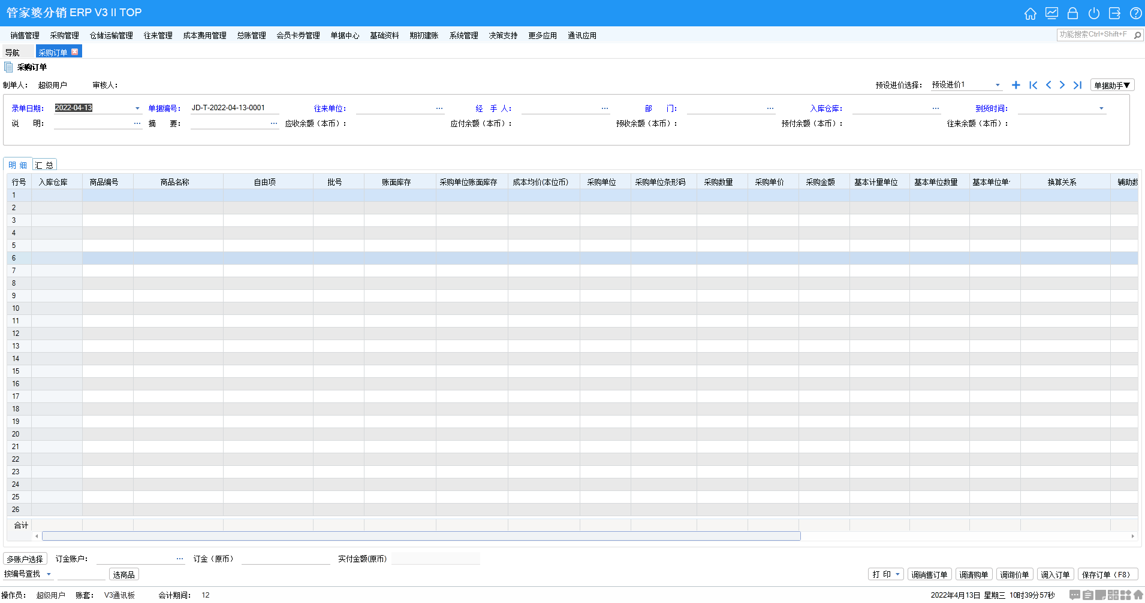Open status bar calculator grid icon
This screenshot has height=603, width=1145.
(x=1113, y=595)
